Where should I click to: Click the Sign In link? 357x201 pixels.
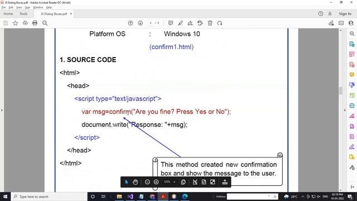point(345,13)
